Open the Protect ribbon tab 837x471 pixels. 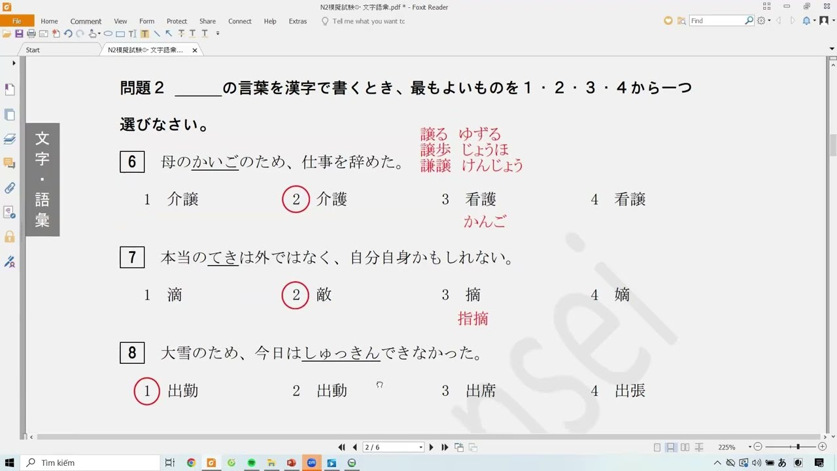pos(177,21)
